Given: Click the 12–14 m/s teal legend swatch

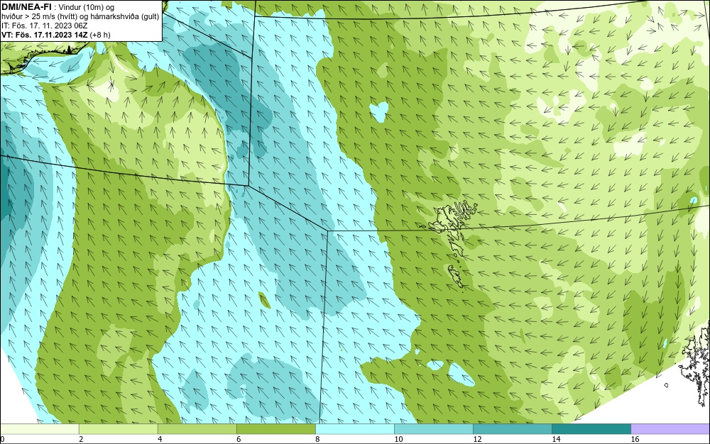Looking at the screenshot, I should 512,428.
